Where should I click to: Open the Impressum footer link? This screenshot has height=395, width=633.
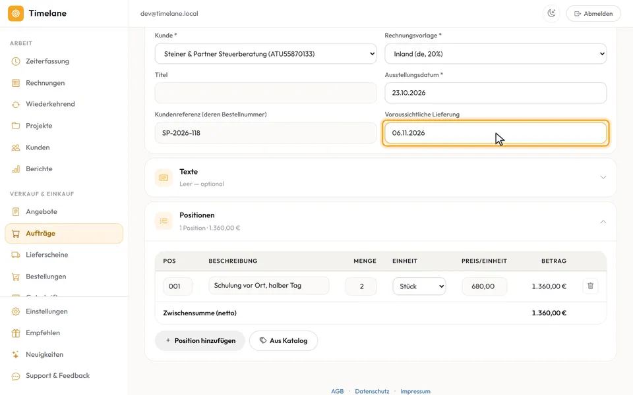coord(415,391)
